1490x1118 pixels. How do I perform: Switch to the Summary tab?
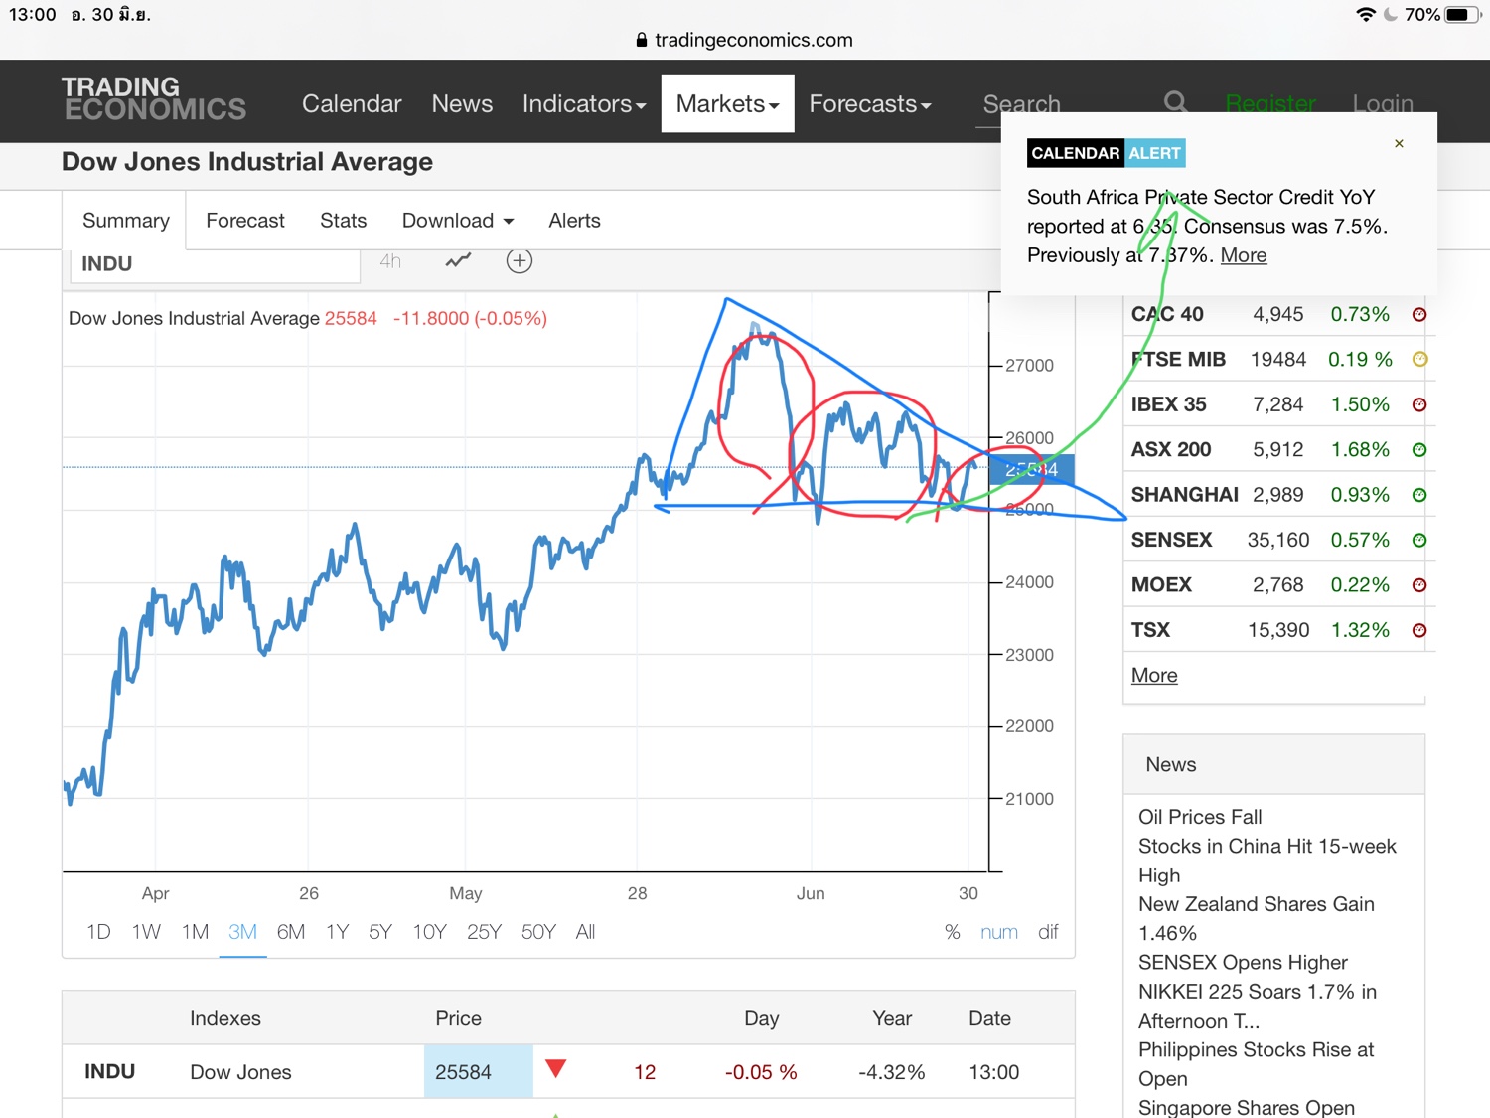click(x=125, y=221)
